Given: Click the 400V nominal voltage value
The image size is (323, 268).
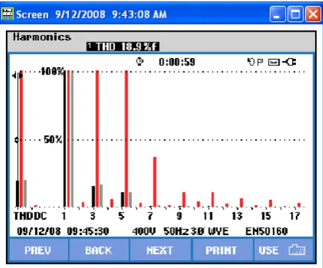Looking at the screenshot, I should (x=144, y=231).
